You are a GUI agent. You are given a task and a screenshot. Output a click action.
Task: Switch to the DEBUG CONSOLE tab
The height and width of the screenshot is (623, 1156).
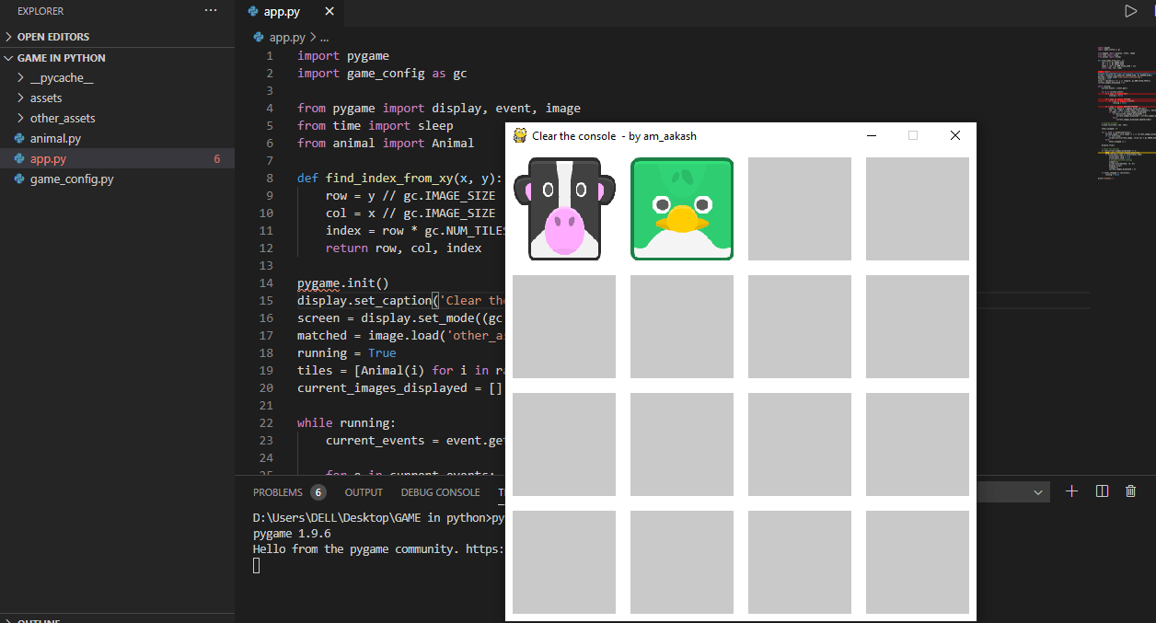point(440,492)
